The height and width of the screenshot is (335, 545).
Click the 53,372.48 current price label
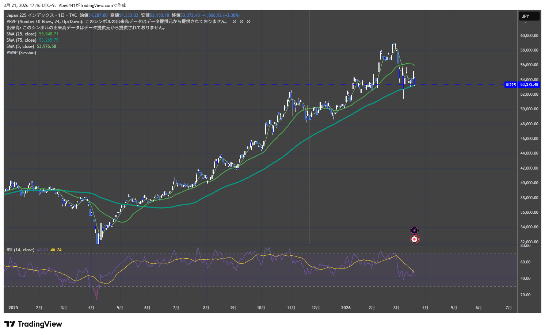(529, 85)
